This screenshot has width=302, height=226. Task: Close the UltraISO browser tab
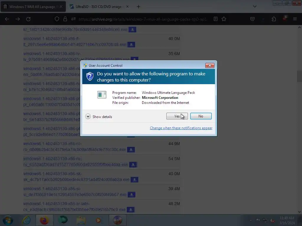pos(127,7)
